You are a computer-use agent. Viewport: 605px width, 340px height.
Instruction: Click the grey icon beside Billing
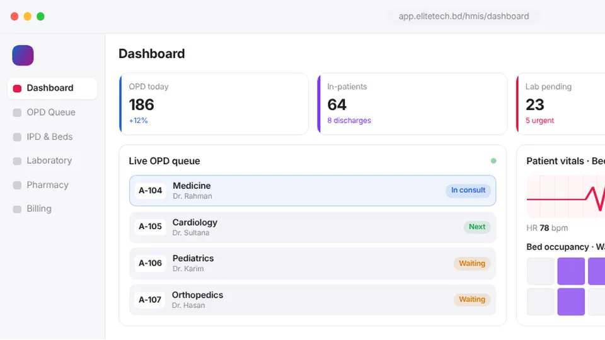pos(17,209)
